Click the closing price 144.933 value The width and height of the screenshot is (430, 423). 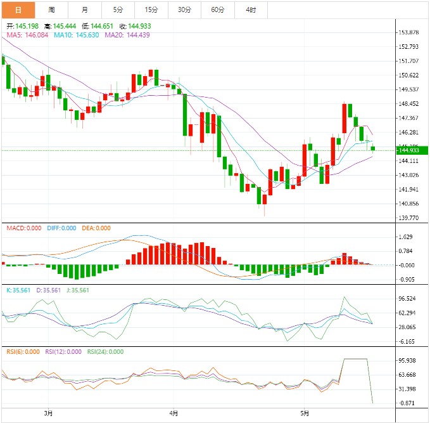pyautogui.click(x=139, y=27)
